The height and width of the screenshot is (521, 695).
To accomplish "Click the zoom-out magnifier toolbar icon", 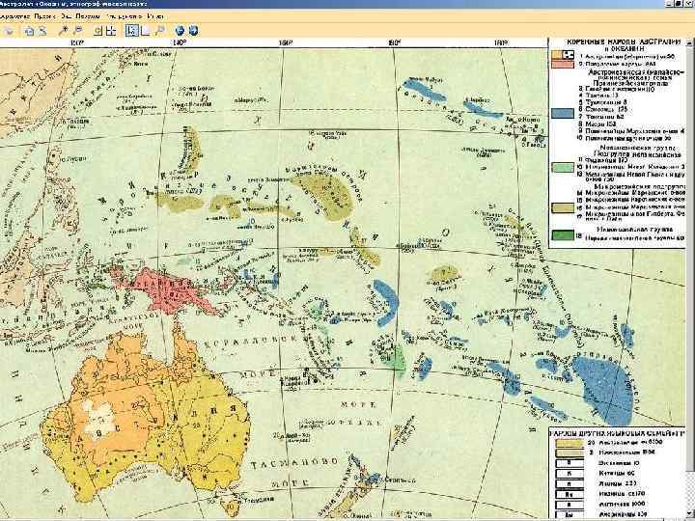I will click(x=78, y=31).
